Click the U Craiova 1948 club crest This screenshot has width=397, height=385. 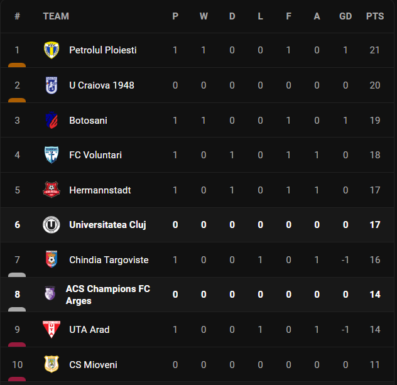[x=51, y=85]
